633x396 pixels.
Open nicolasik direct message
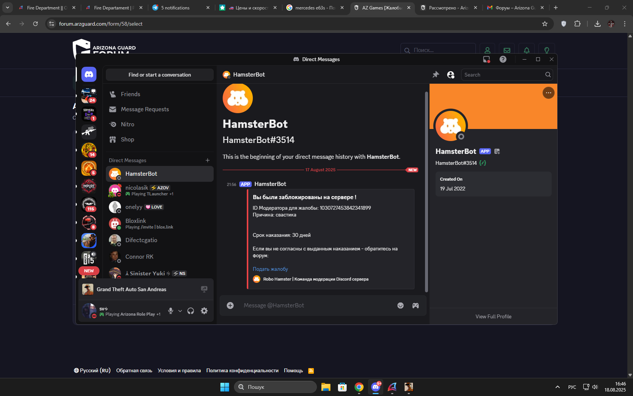160,190
